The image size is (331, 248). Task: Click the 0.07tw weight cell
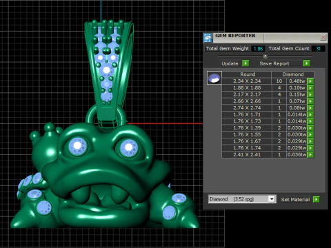(297, 101)
